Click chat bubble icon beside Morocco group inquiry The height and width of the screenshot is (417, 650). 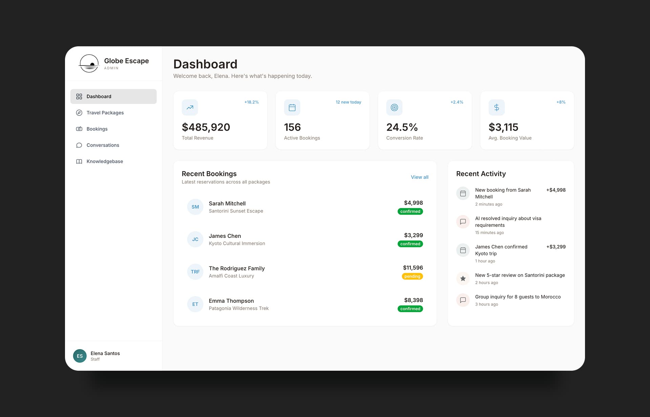click(463, 300)
